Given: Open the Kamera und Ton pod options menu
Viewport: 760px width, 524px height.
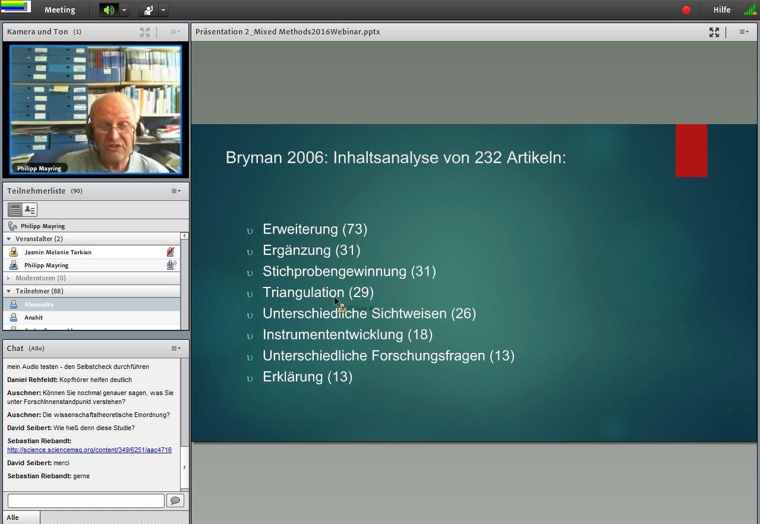Looking at the screenshot, I should click(x=175, y=32).
